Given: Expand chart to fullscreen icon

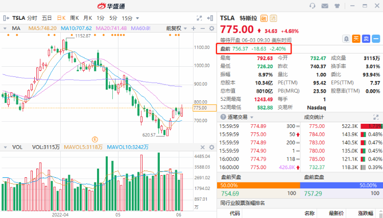Looking at the screenshot, I should click(x=199, y=18).
